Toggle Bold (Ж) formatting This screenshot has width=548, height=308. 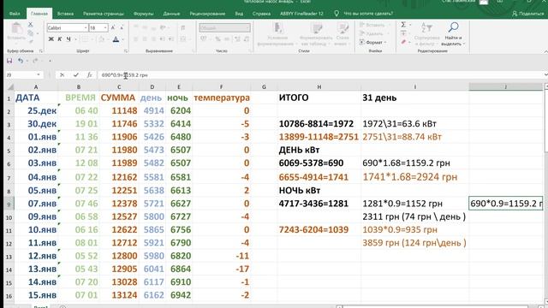click(51, 39)
